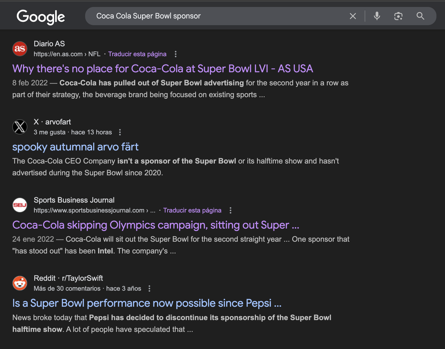Open 'Coca-Cola skipping Olympics campaign' result
The height and width of the screenshot is (349, 445).
156,225
